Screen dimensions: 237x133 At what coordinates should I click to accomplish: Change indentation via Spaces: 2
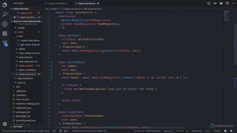click(x=168, y=131)
